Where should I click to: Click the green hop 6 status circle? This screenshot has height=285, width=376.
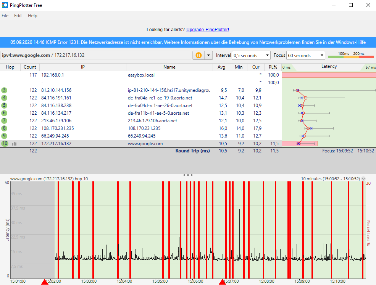tap(3, 113)
